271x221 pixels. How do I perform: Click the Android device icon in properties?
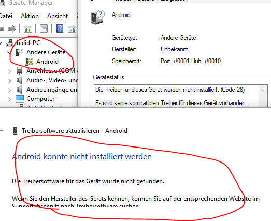(97, 17)
